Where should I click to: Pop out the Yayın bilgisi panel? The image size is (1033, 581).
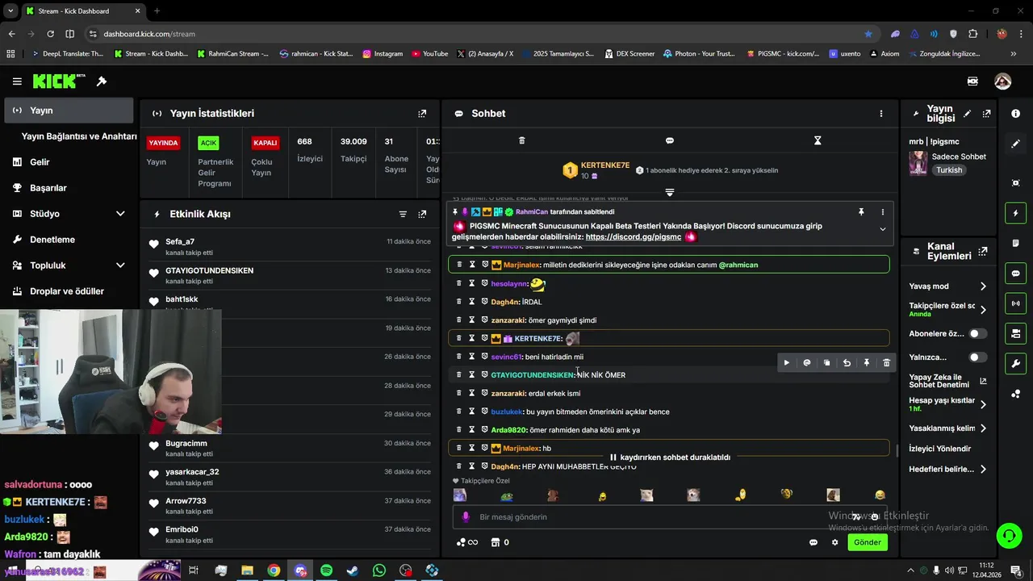986,114
